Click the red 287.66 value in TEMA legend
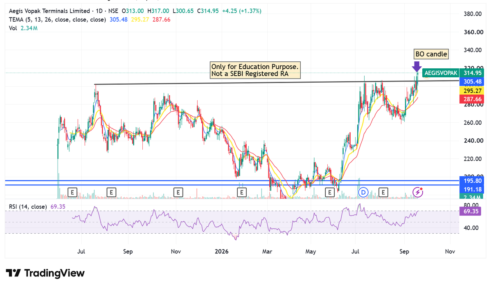491x288 pixels. click(160, 19)
